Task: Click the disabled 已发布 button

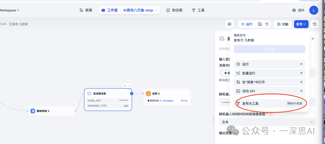Action: pos(269,49)
